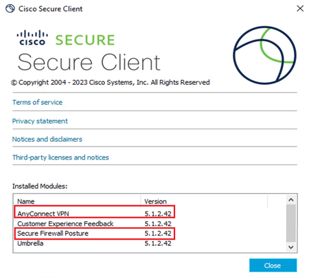Open the Terms of service link
The width and height of the screenshot is (309, 278).
coord(37,102)
